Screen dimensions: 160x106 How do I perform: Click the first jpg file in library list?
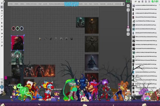coord(145,5)
